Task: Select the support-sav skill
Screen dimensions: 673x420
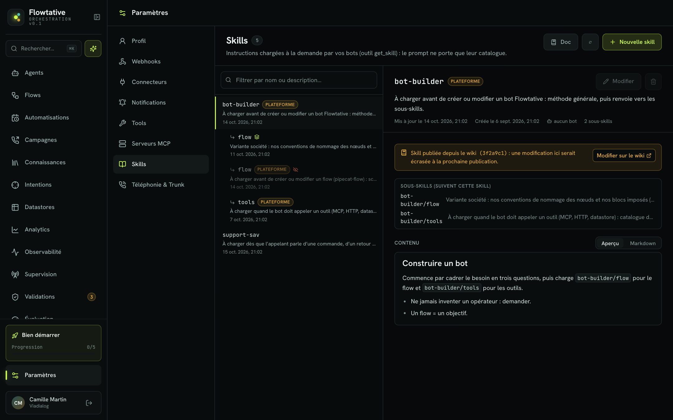Action: (299, 243)
